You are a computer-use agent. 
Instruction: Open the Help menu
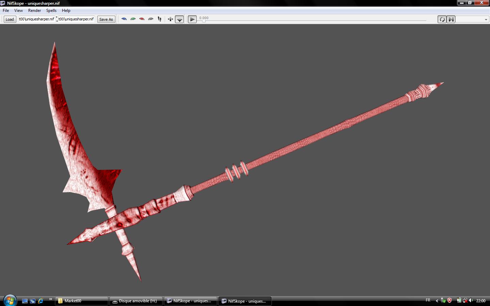click(66, 11)
